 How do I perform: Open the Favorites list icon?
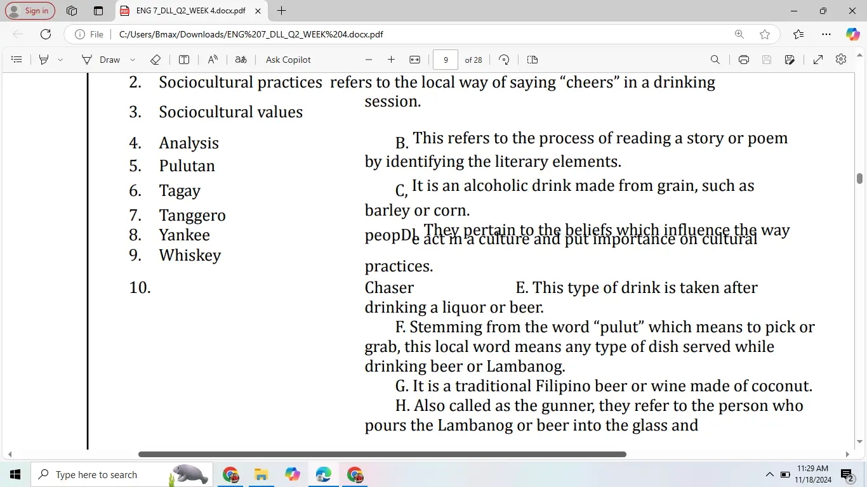[x=798, y=34]
